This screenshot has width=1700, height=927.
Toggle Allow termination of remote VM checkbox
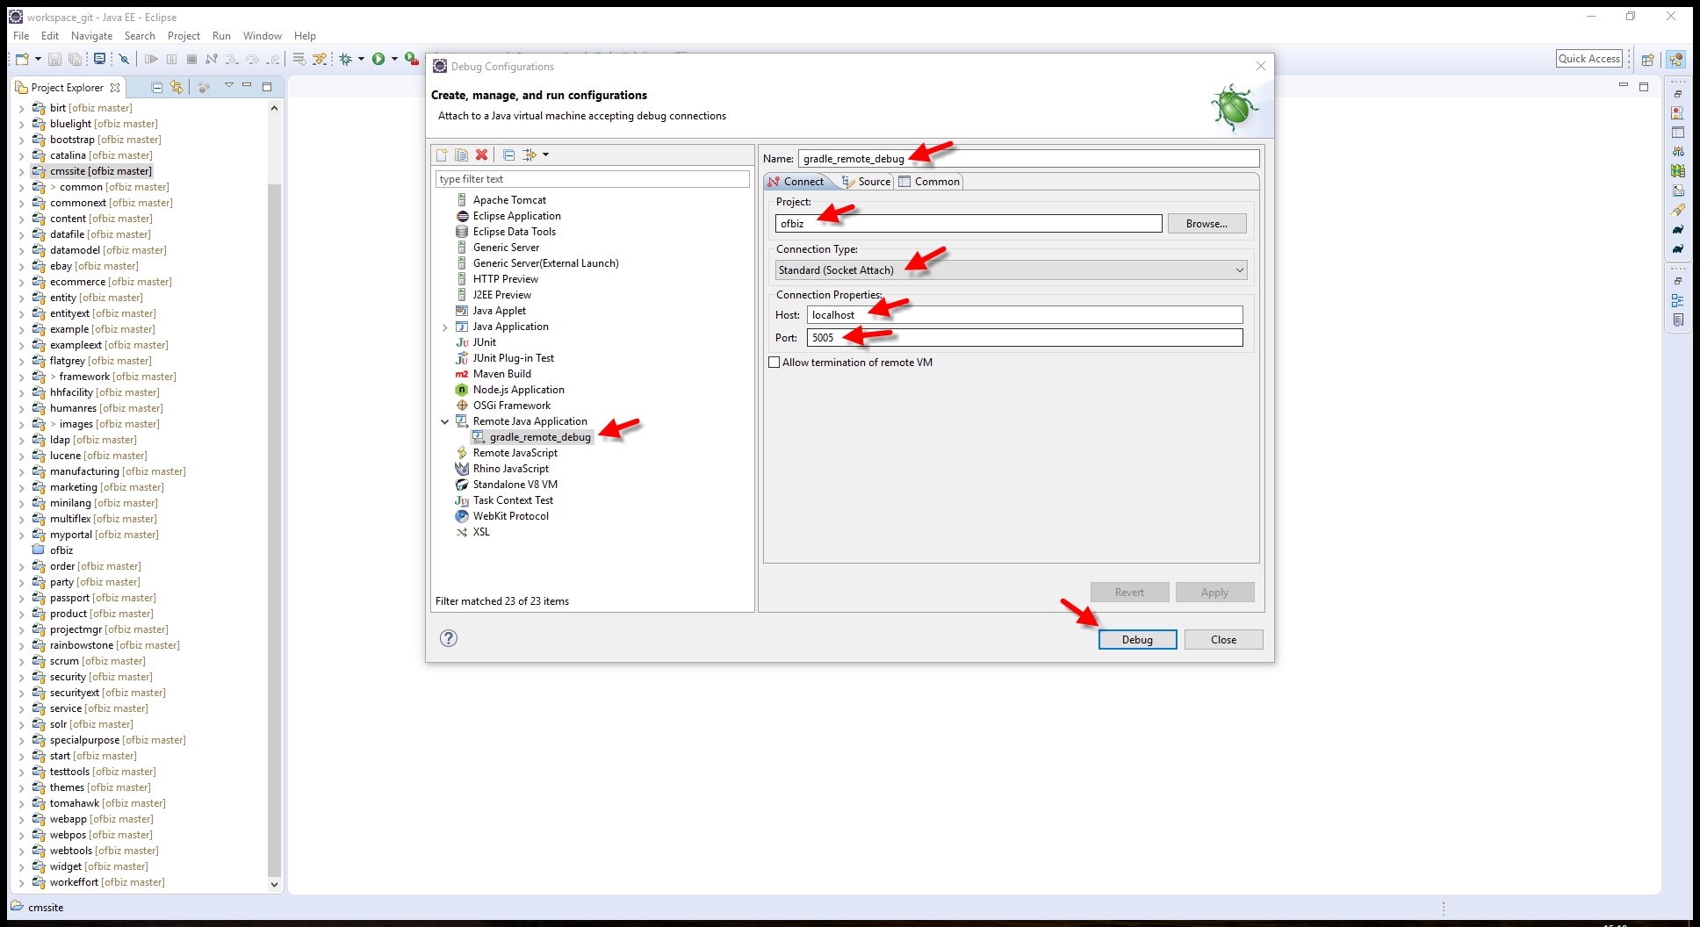point(774,363)
